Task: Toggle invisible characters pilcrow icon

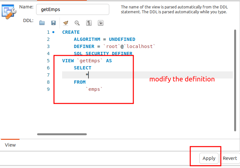Action: pos(89,23)
